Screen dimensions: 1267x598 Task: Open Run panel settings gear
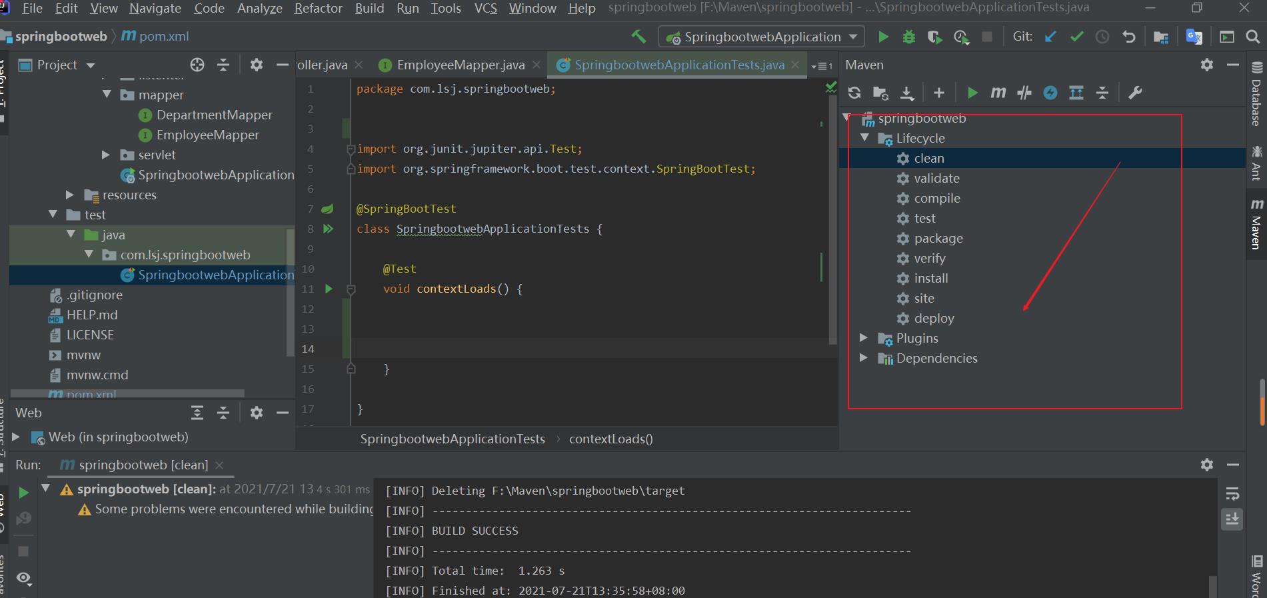[x=1207, y=465]
